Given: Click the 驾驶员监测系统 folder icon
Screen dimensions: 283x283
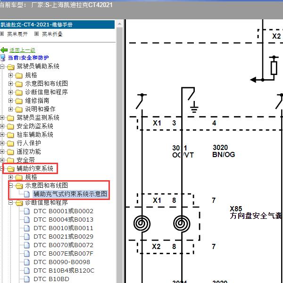Looking at the screenshot, I should tap(10, 118).
